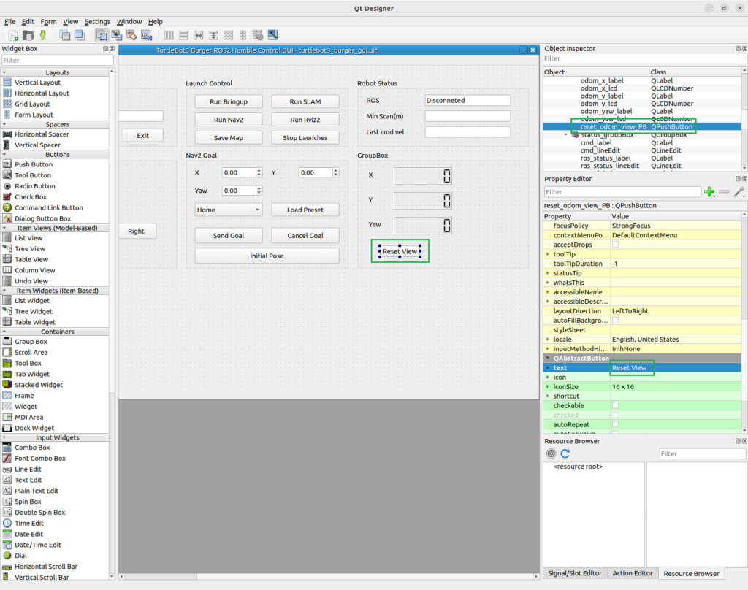Screen dimensions: 748x590
Task: Click the form's horizontal scrollbar at bottom
Action: coord(329,577)
